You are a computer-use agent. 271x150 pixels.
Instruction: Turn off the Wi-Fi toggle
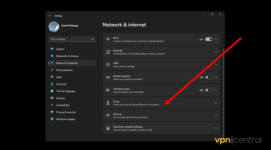coord(209,39)
